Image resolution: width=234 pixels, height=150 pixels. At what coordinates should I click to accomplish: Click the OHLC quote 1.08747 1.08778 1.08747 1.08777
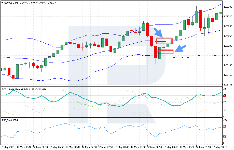[38, 3]
